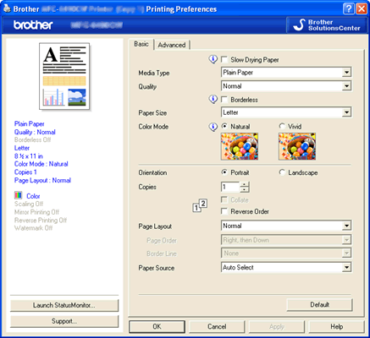Select the Vivid color mode radio button

click(x=282, y=126)
